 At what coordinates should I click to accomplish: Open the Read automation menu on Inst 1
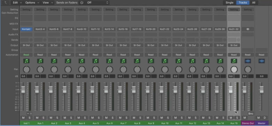pyautogui.click(x=27, y=55)
